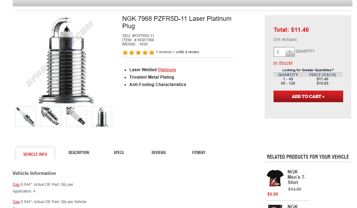Show the Reviews tab
The width and height of the screenshot is (357, 208).
pos(159,153)
